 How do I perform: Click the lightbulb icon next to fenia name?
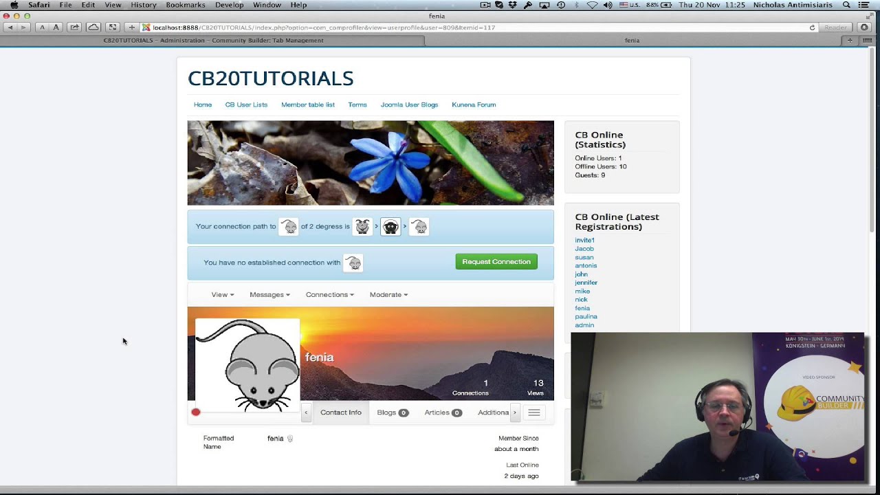pyautogui.click(x=289, y=439)
